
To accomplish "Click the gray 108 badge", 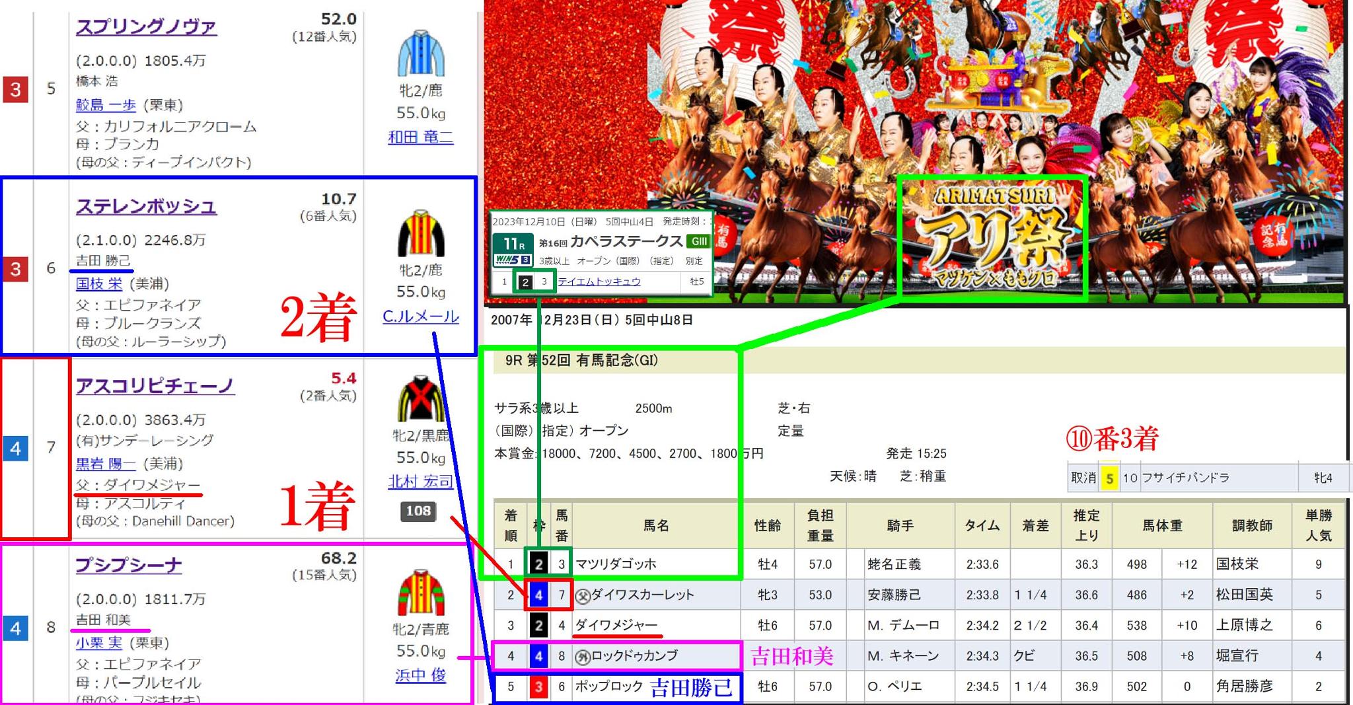I will 418,511.
